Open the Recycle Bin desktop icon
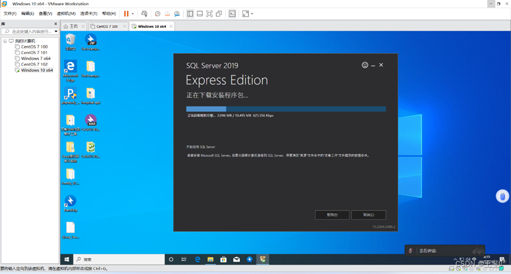The height and width of the screenshot is (274, 511). (x=70, y=42)
